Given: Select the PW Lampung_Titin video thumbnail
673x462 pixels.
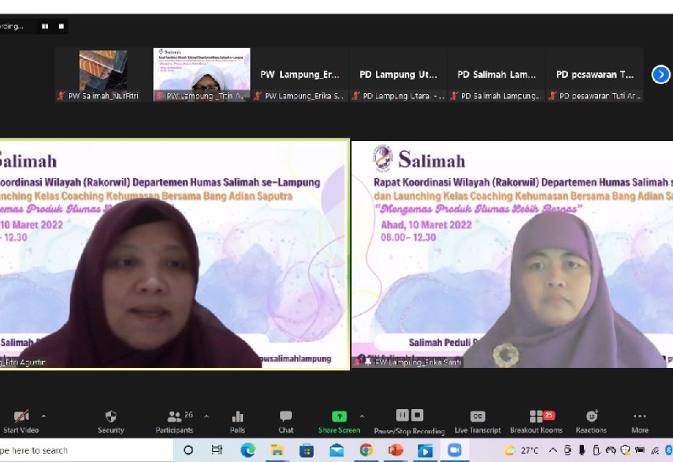Looking at the screenshot, I should point(202,75).
